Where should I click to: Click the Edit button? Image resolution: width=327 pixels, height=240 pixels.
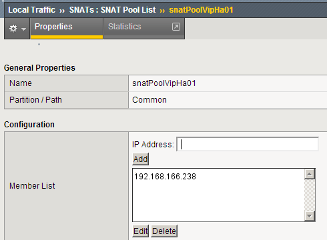[140, 231]
